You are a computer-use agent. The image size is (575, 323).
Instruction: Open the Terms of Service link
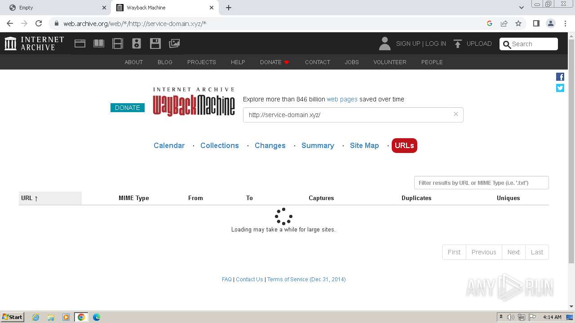click(x=306, y=279)
